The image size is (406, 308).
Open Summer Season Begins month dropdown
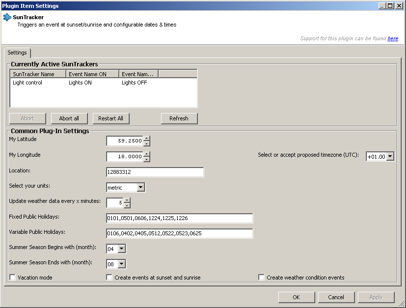click(121, 249)
